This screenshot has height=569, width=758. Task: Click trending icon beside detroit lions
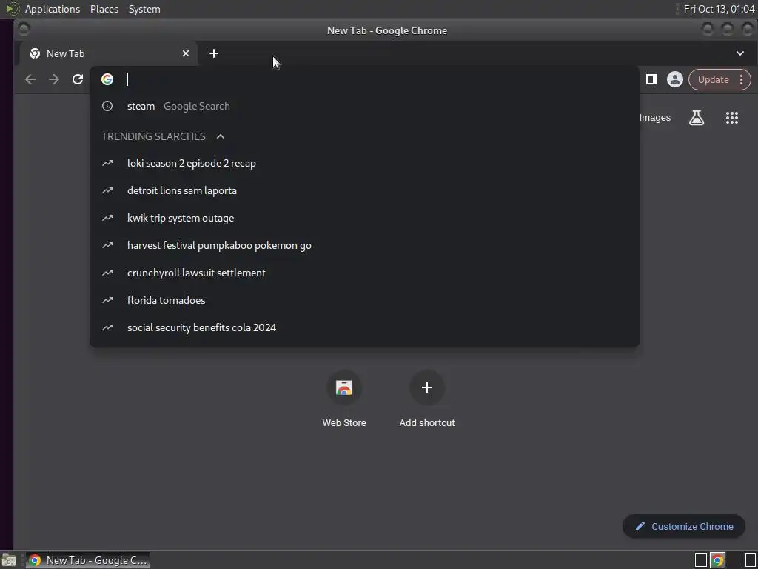pyautogui.click(x=107, y=190)
